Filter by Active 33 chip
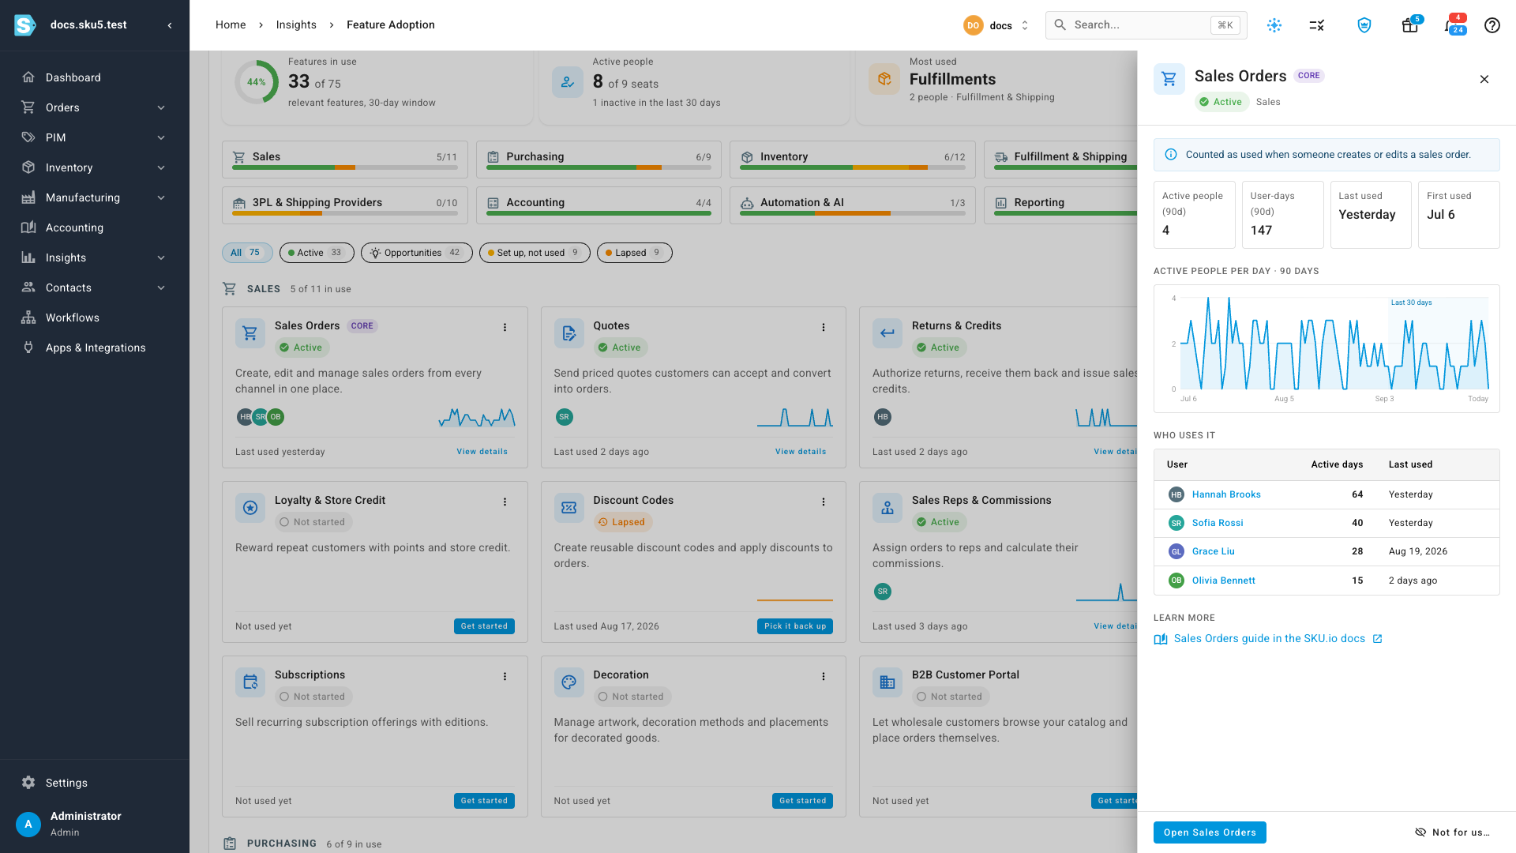This screenshot has width=1516, height=853. click(317, 253)
